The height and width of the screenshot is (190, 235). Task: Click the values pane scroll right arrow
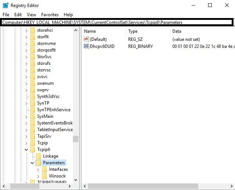tap(232, 186)
